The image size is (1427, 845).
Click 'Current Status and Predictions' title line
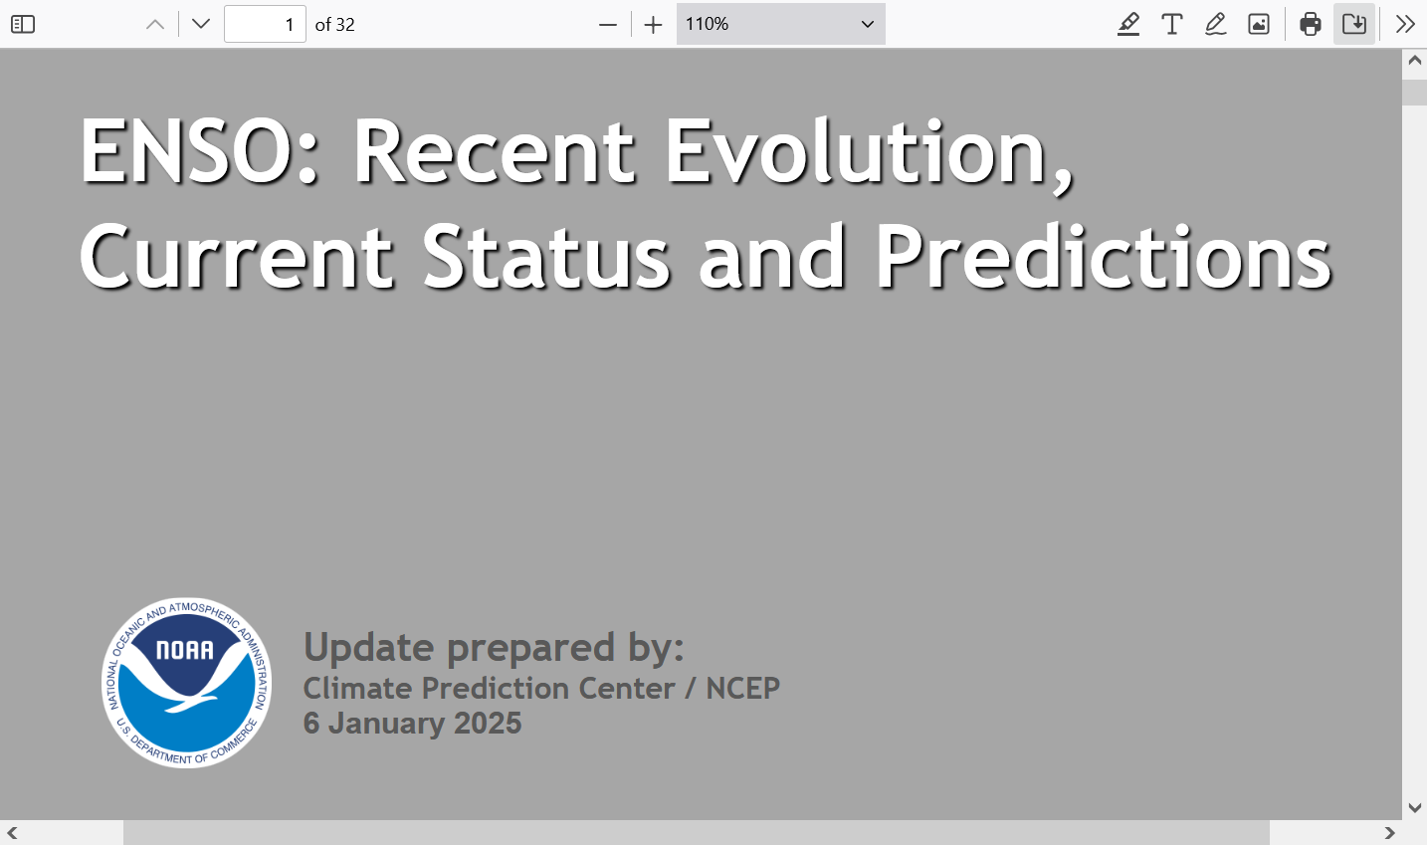[706, 257]
